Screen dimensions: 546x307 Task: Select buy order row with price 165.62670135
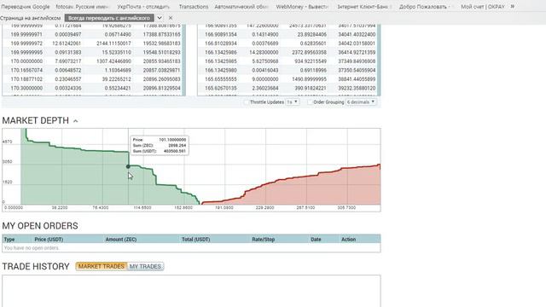click(x=288, y=89)
